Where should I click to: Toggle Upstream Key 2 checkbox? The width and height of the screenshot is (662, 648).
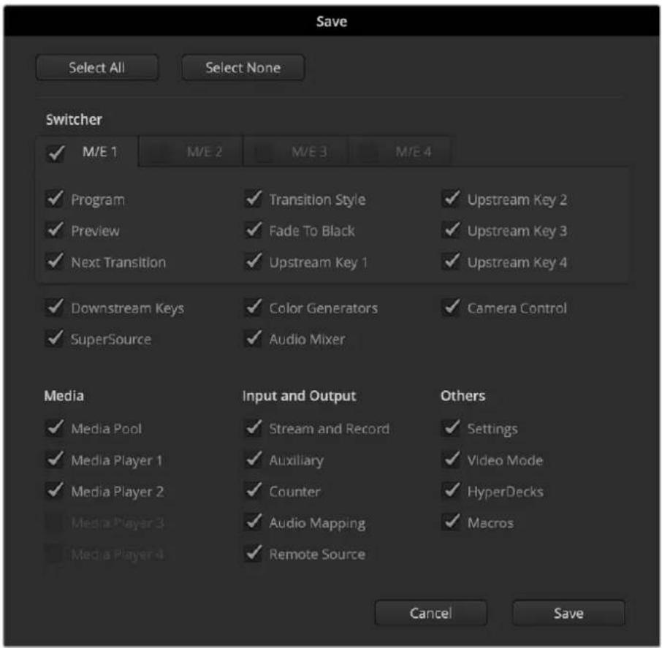point(452,199)
